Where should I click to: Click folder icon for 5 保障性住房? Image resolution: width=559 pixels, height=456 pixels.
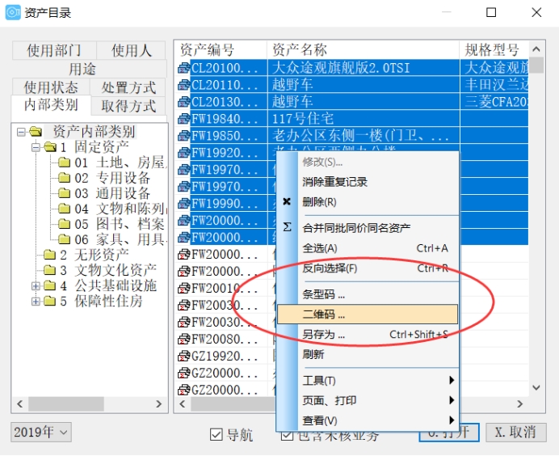pyautogui.click(x=49, y=301)
